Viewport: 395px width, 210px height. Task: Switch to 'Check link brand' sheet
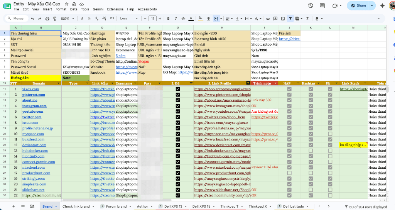(76, 206)
